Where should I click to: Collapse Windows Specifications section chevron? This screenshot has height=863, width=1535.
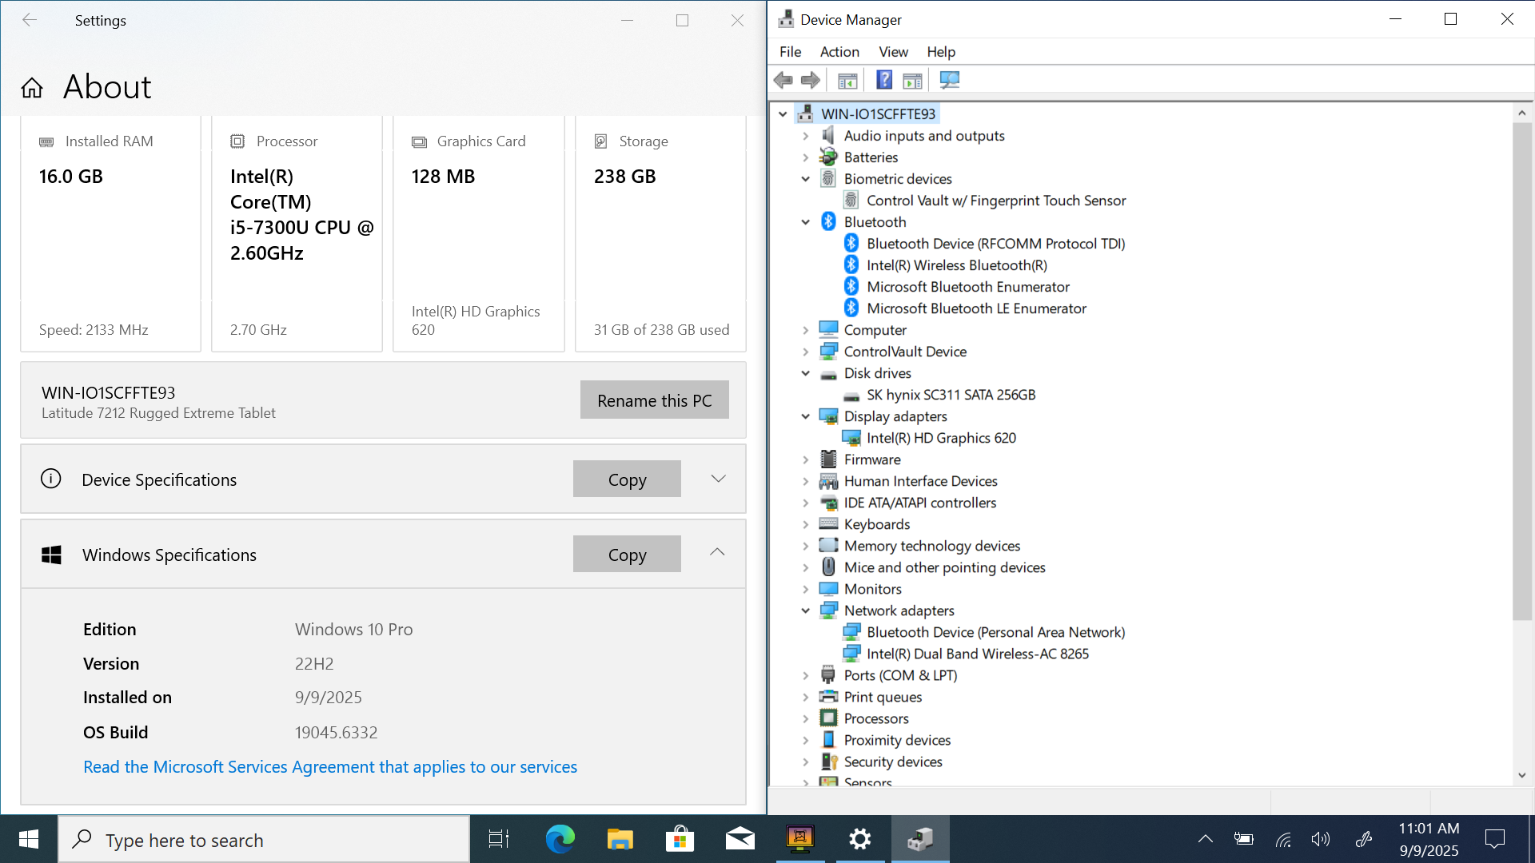(717, 552)
